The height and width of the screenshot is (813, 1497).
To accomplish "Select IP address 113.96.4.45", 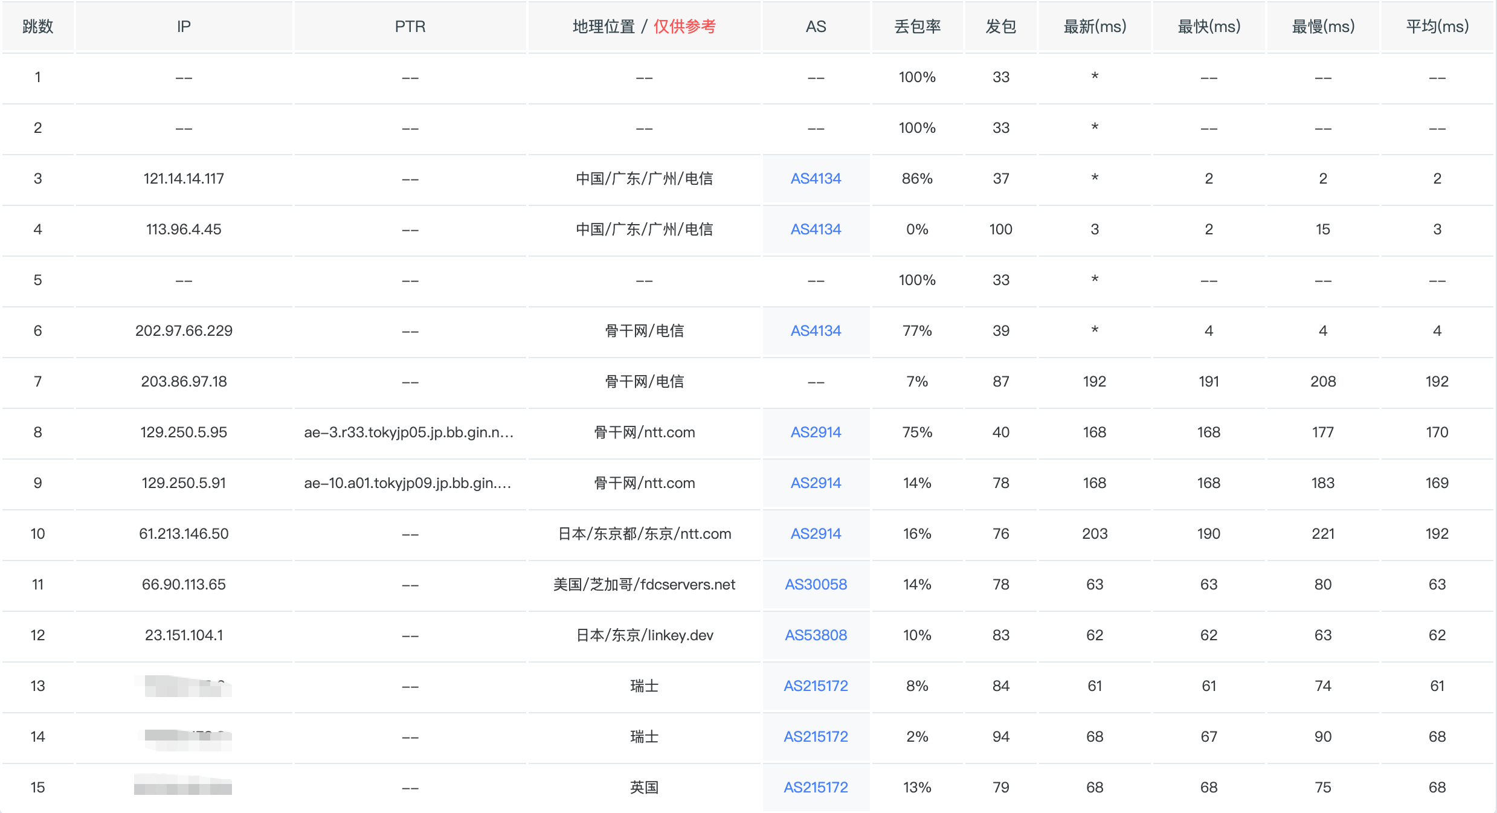I will click(x=184, y=230).
